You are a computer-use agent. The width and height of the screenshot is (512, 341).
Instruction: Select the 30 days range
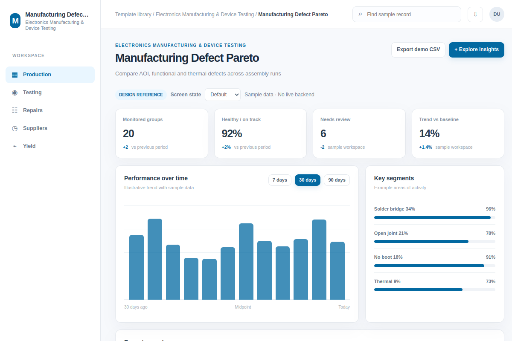click(x=308, y=180)
